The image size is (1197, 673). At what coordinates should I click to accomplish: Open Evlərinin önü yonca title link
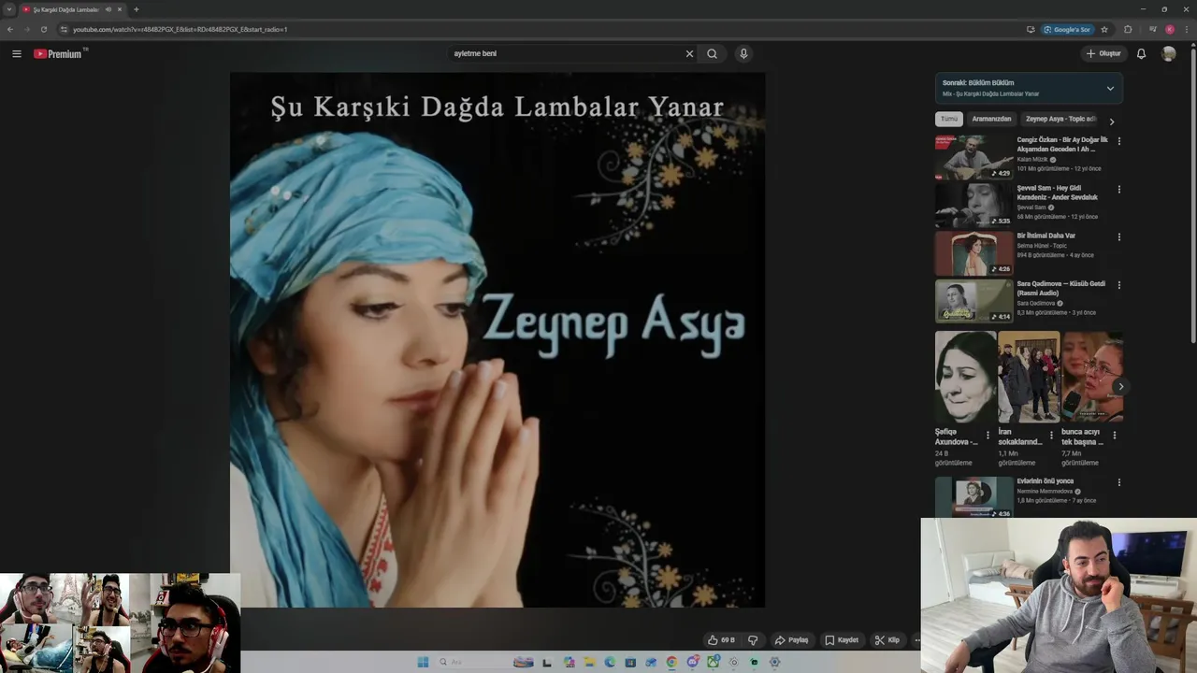pos(1046,481)
